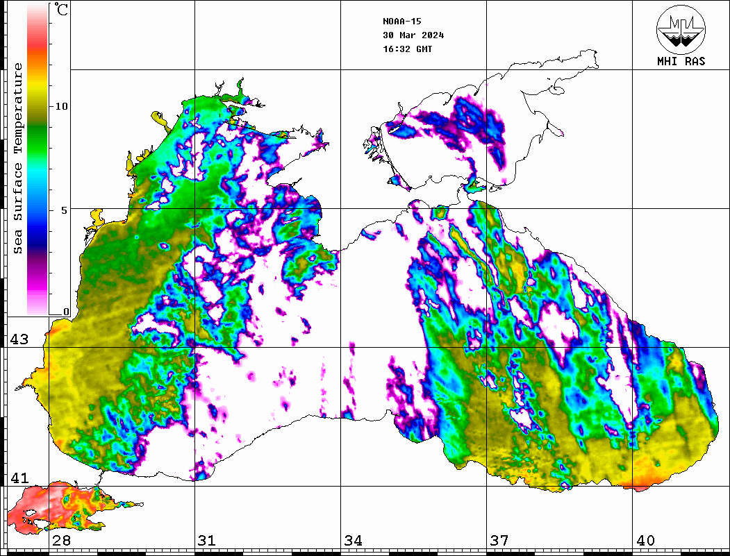Click the longitude label '28'
Screen dimensions: 730x556
click(x=61, y=541)
